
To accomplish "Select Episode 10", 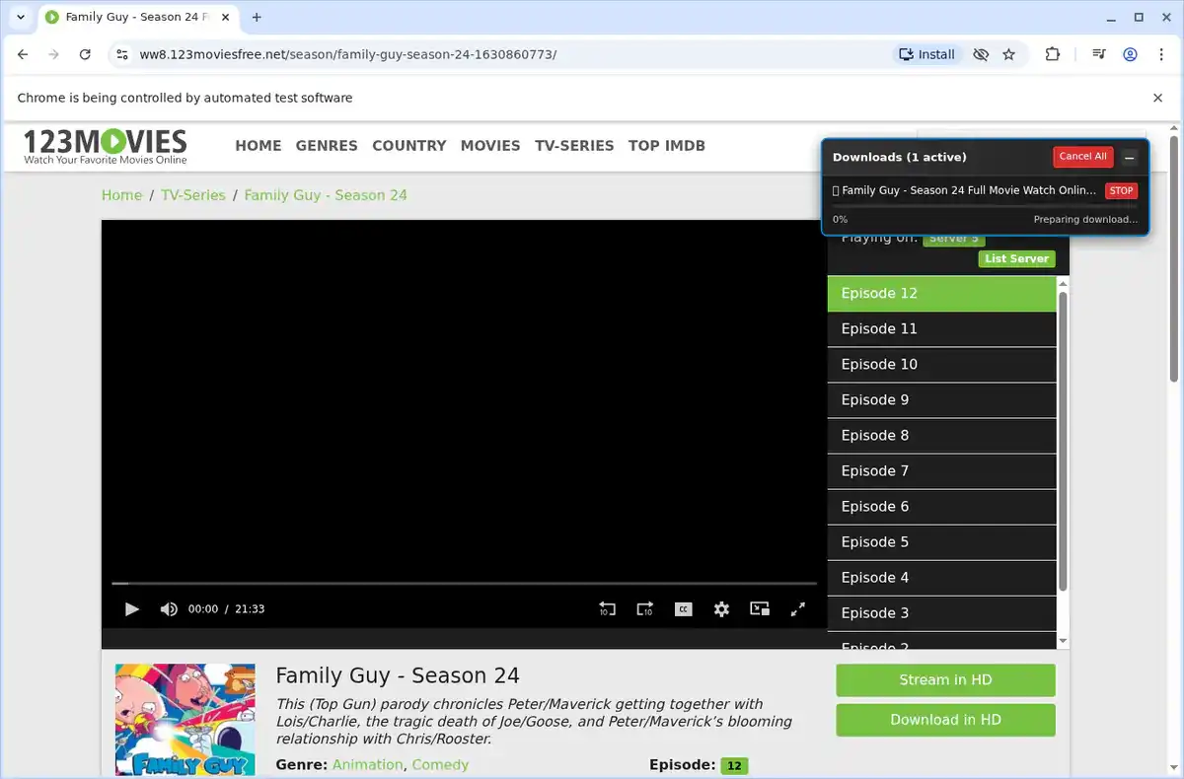I will pos(941,365).
